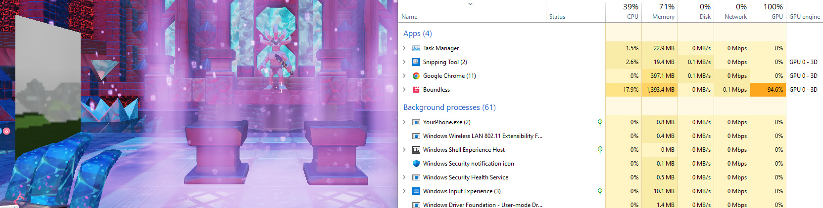This screenshot has height=208, width=823.
Task: Click the Snipping Tool icon
Action: (416, 62)
